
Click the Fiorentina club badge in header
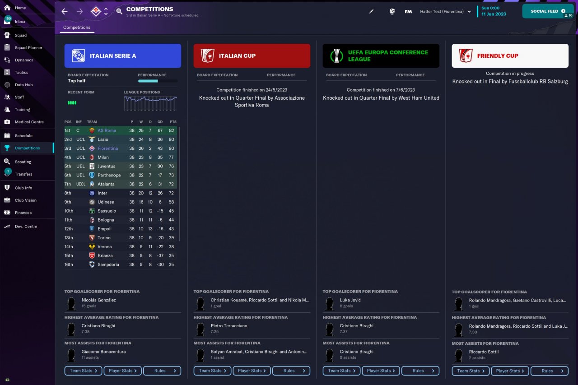96,11
